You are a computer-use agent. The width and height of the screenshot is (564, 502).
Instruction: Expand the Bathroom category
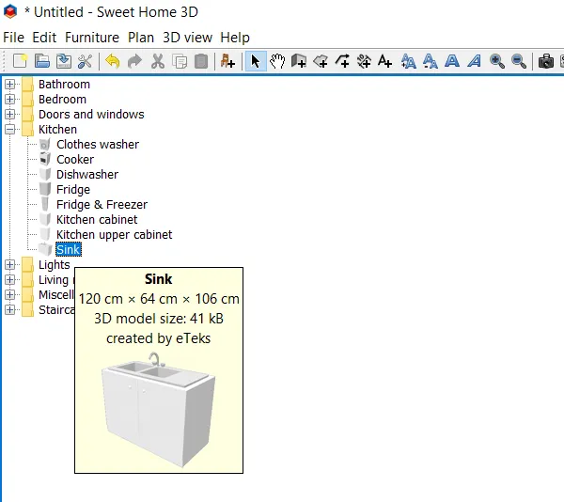(x=10, y=85)
